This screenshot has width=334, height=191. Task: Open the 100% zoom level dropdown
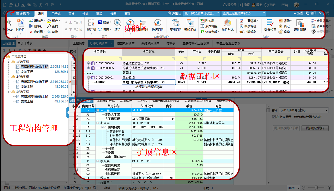coord(299,188)
